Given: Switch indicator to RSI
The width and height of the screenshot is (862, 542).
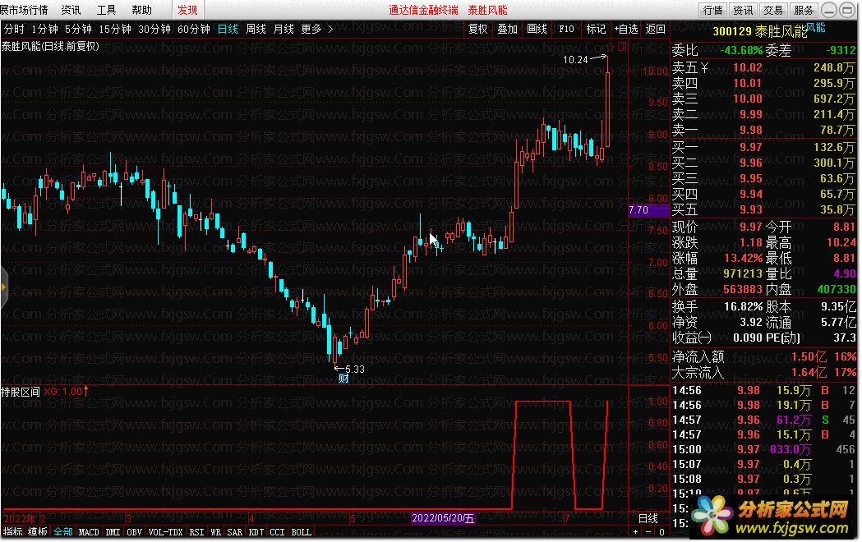Looking at the screenshot, I should point(196,531).
